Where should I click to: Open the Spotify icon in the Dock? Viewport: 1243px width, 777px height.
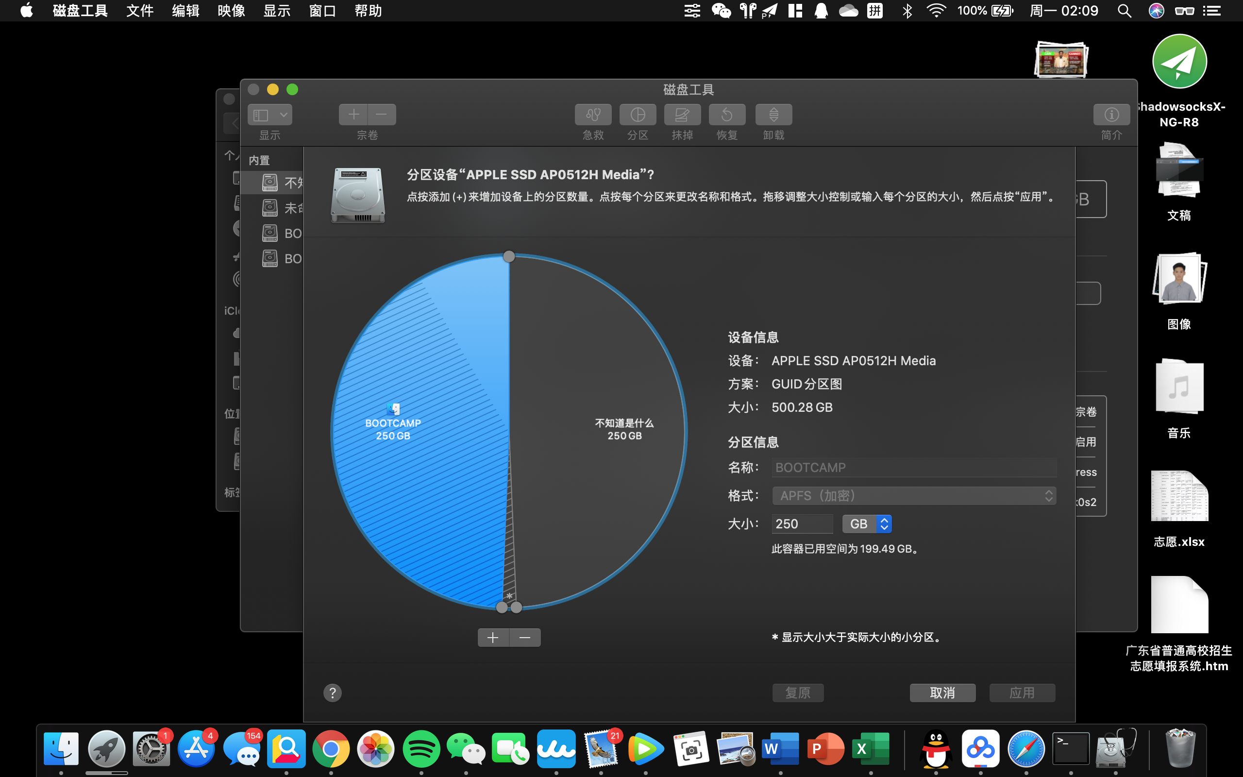tap(421, 749)
